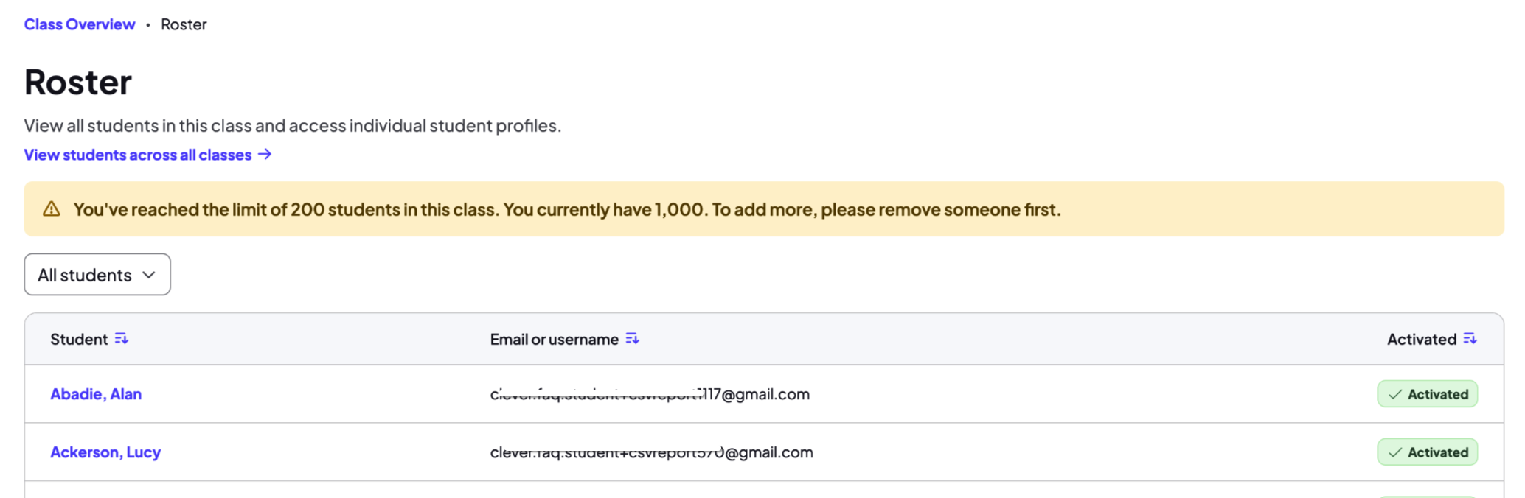The image size is (1525, 498).
Task: Open the All students filter dropdown
Action: pyautogui.click(x=97, y=275)
